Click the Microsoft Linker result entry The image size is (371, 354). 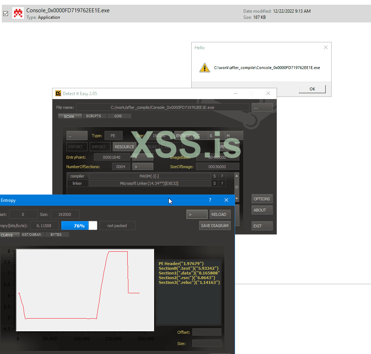pyautogui.click(x=149, y=183)
